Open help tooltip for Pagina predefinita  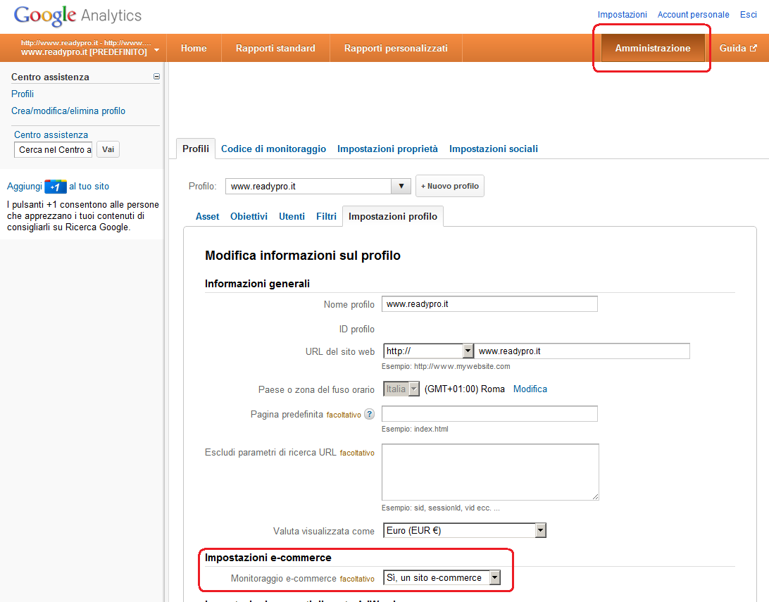click(369, 414)
